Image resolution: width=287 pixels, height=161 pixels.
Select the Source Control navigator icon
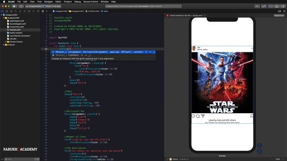click(7, 11)
